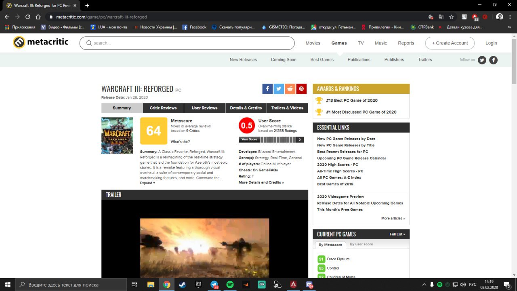Viewport: 517px width, 291px height.
Task: Click the trailer video player
Action: [x=205, y=239]
